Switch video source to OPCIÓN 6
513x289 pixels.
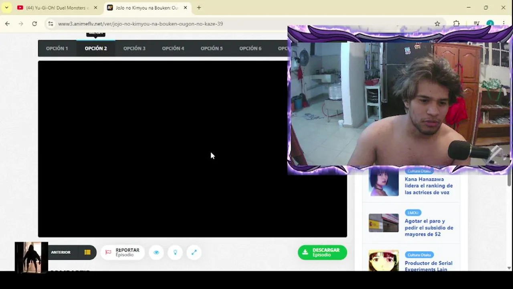[250, 48]
